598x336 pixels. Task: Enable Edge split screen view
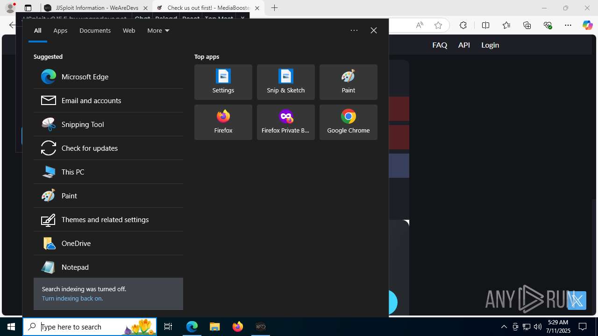coord(485,25)
